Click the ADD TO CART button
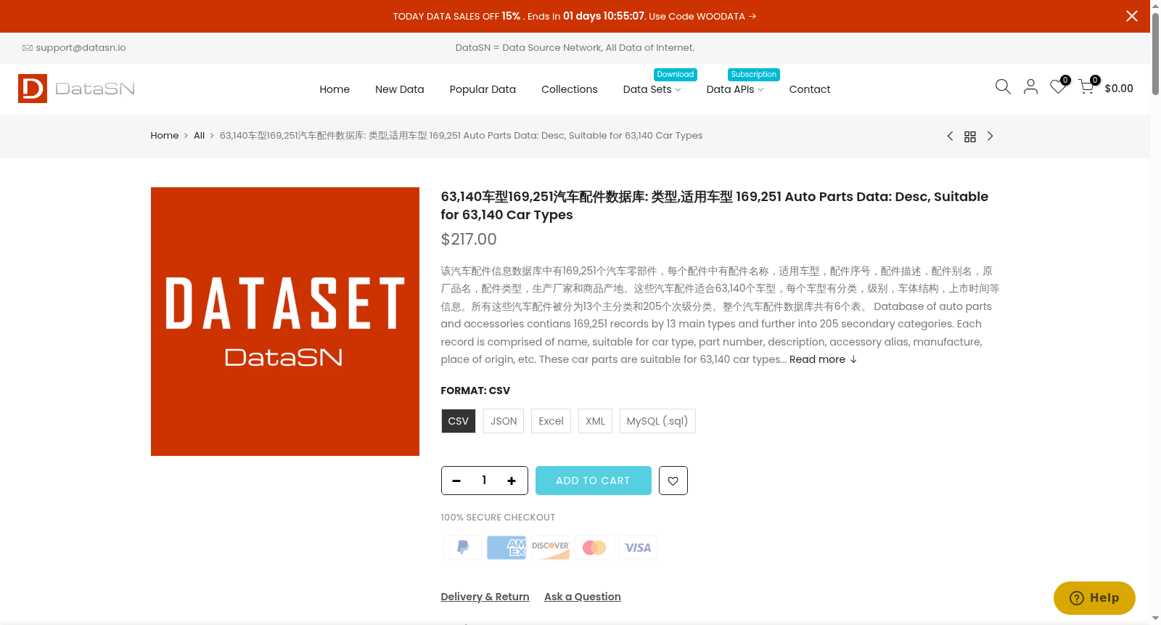 (594, 481)
